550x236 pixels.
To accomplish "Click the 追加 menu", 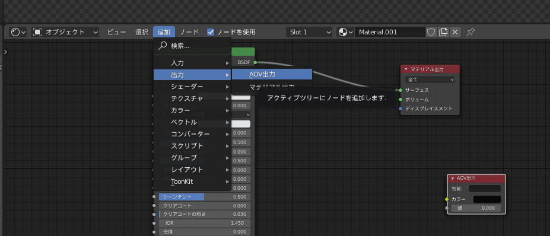I will coord(164,32).
